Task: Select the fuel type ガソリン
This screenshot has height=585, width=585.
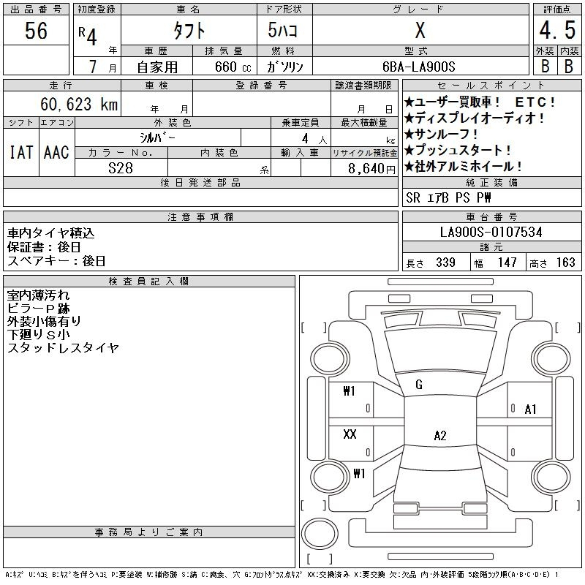Action: click(284, 67)
